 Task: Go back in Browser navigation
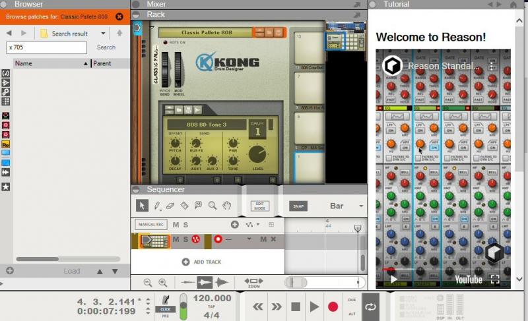pyautogui.click(x=9, y=33)
